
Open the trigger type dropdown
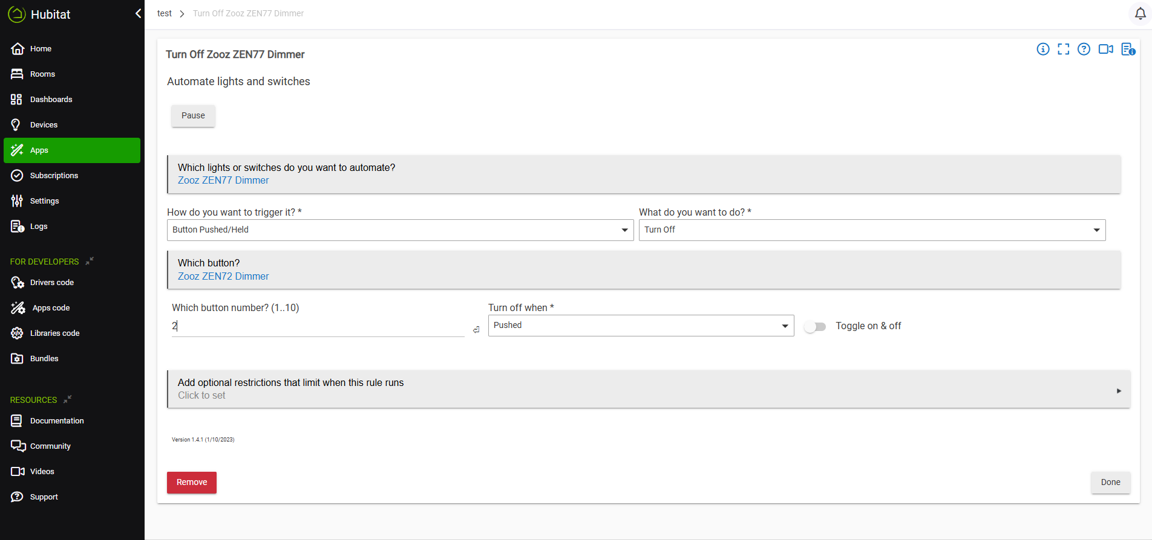point(400,230)
